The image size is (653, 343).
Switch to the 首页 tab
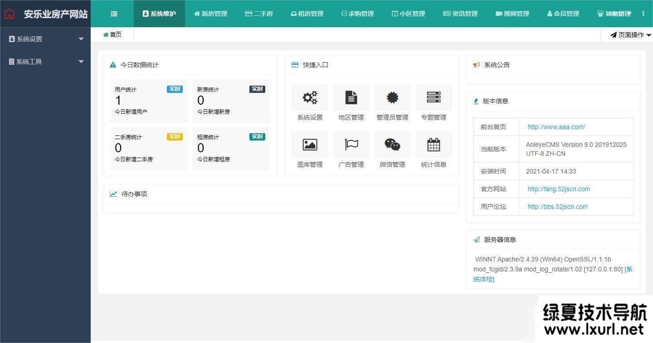tap(112, 34)
